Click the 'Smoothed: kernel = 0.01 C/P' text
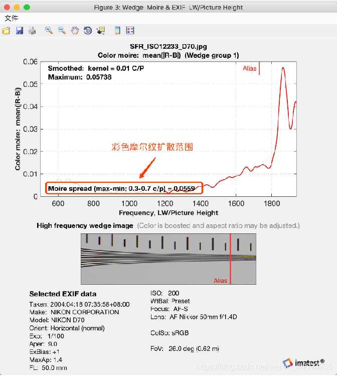The width and height of the screenshot is (337, 376). click(96, 68)
